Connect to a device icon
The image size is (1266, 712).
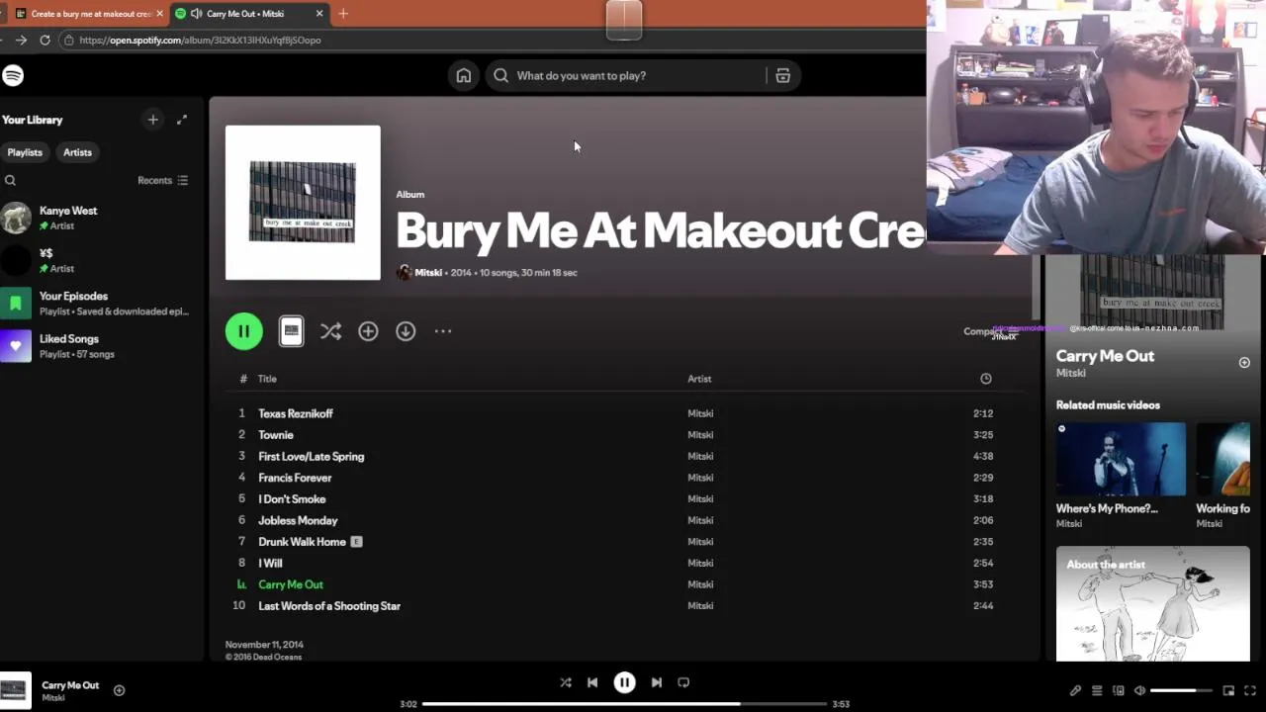tap(1119, 690)
